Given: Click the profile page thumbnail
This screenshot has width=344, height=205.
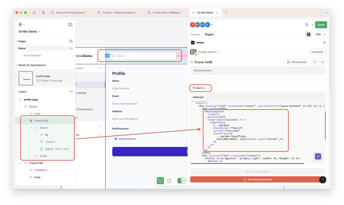Looking at the screenshot, I should [26, 78].
